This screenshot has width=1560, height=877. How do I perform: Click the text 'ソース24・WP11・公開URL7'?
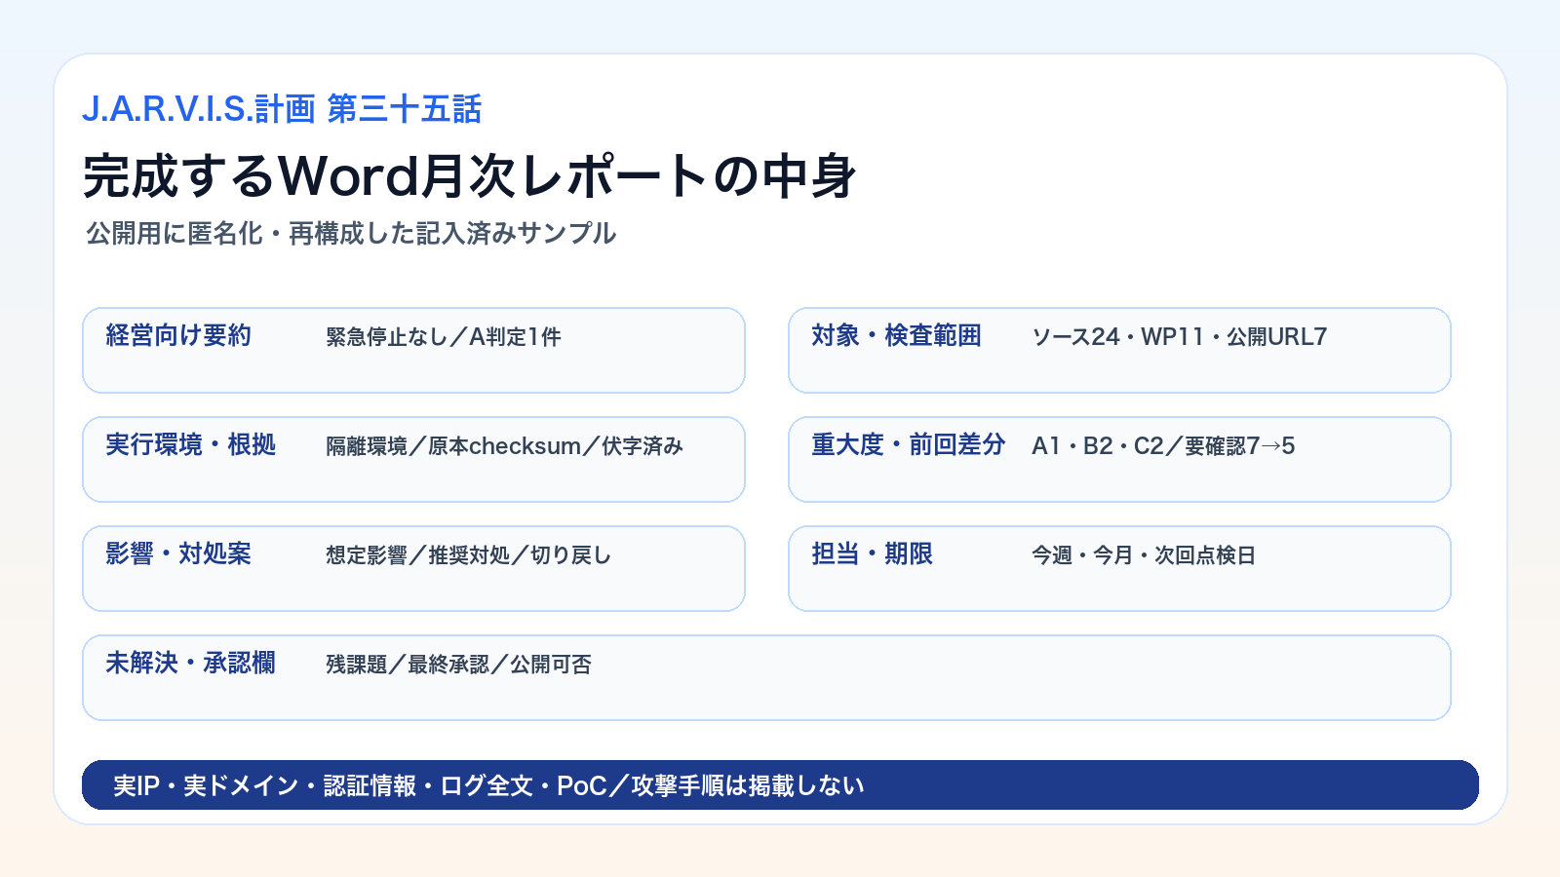click(x=1180, y=337)
